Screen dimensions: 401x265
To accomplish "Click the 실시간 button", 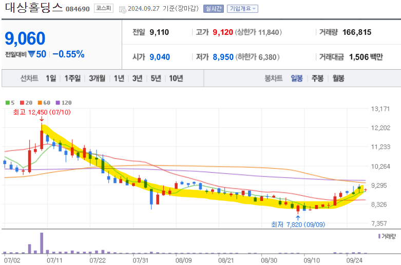I will click(214, 9).
